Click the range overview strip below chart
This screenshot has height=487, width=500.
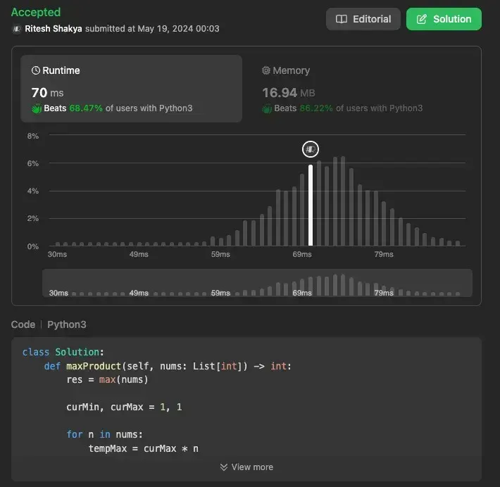pos(257,283)
